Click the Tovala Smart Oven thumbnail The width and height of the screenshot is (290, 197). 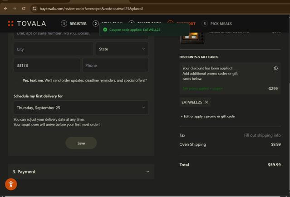[192, 38]
